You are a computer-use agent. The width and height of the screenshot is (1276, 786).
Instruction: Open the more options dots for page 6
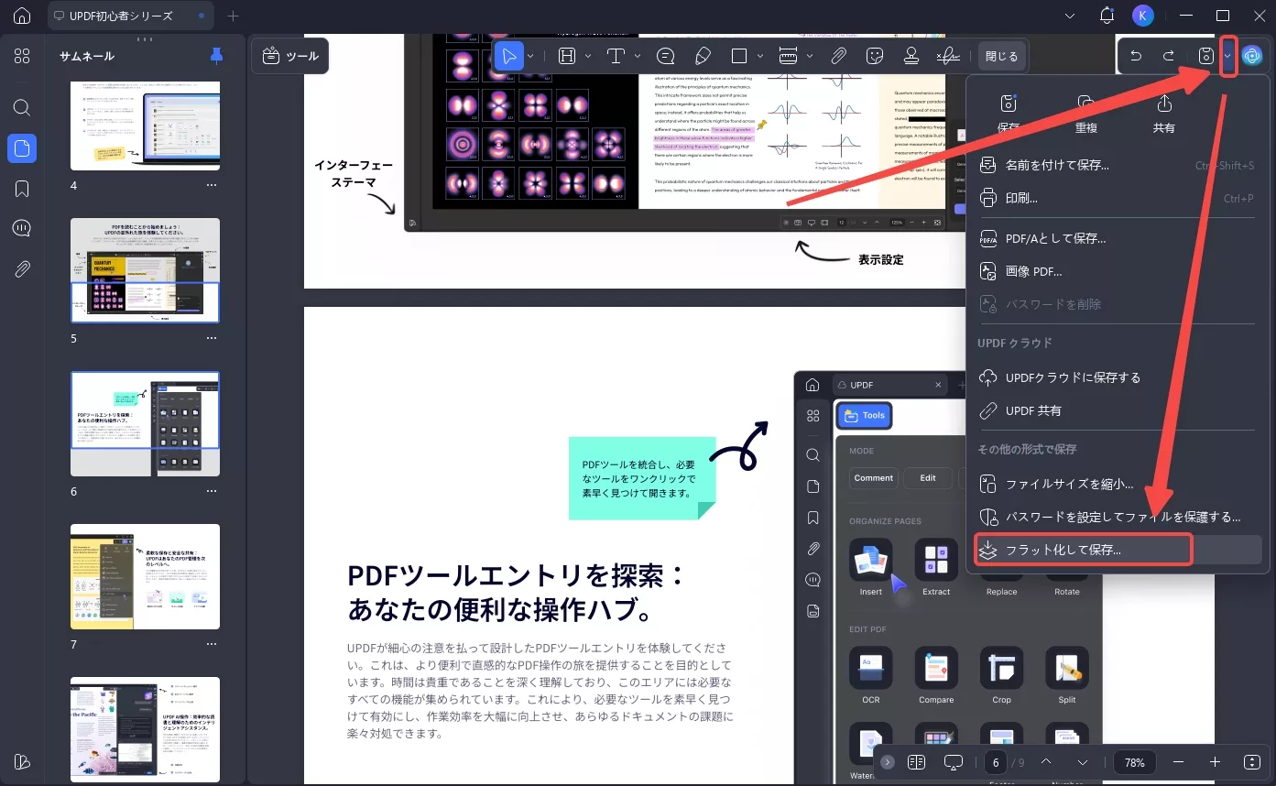pyautogui.click(x=212, y=491)
